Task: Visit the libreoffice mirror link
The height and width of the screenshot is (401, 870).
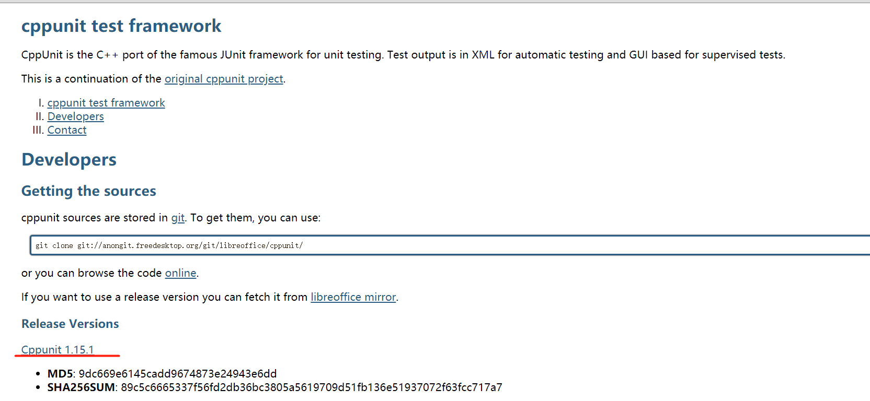Action: (x=353, y=297)
